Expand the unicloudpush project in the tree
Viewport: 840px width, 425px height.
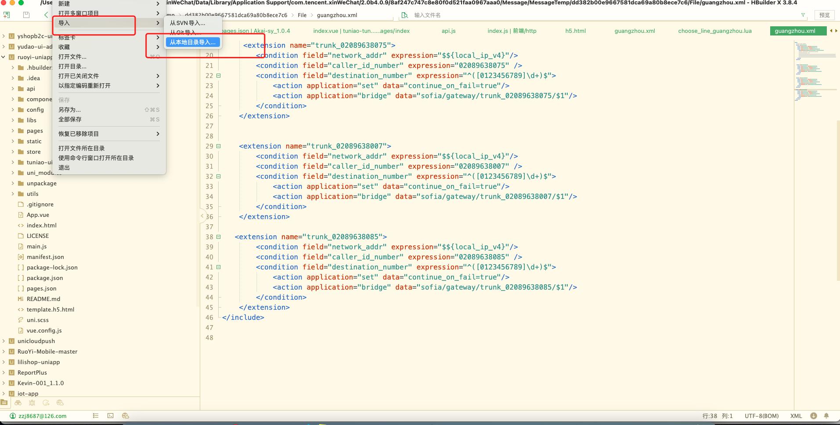(x=4, y=341)
